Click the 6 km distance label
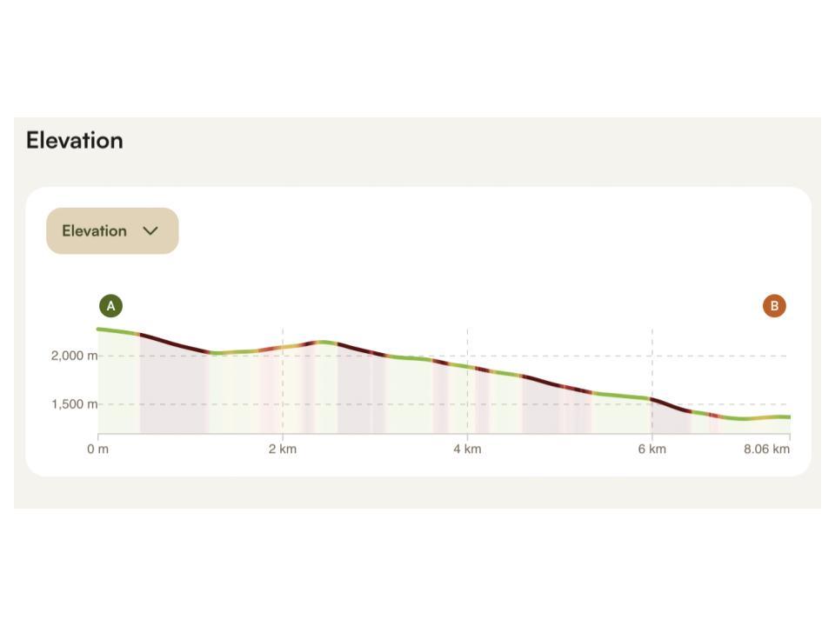This screenshot has width=835, height=626. click(651, 450)
